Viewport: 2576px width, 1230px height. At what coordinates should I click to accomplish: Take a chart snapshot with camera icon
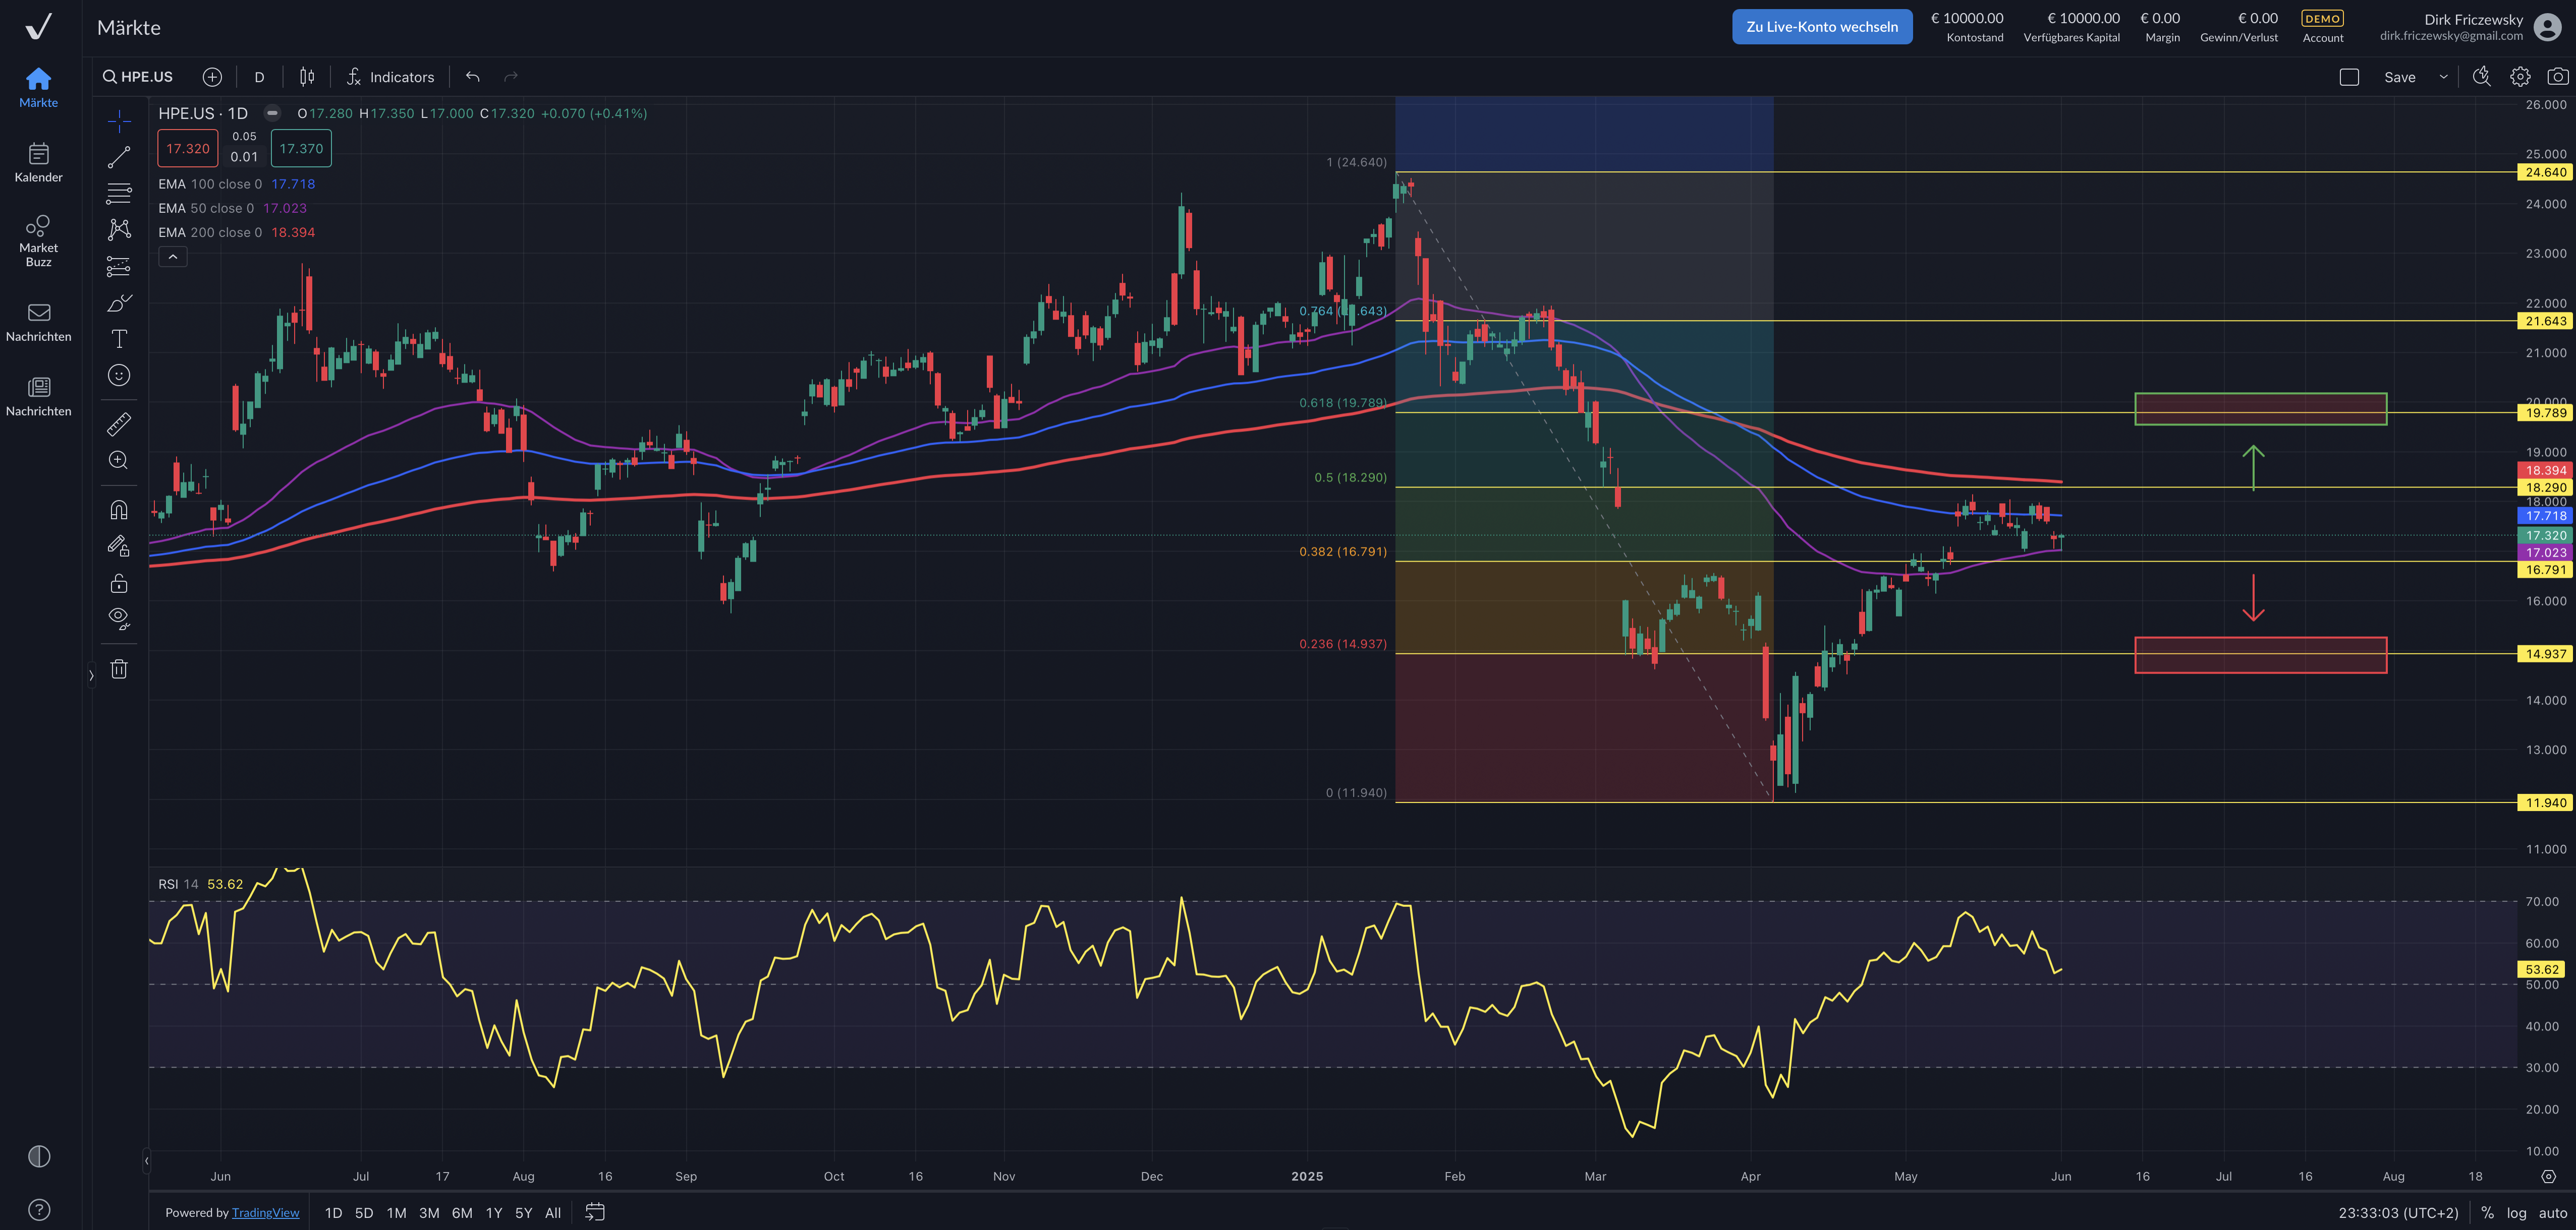coord(2557,77)
